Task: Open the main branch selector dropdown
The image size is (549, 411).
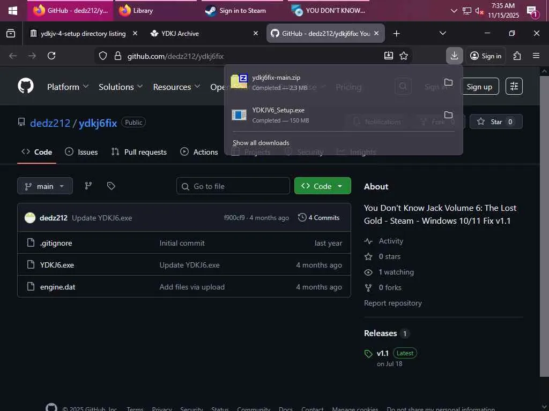Action: [45, 186]
